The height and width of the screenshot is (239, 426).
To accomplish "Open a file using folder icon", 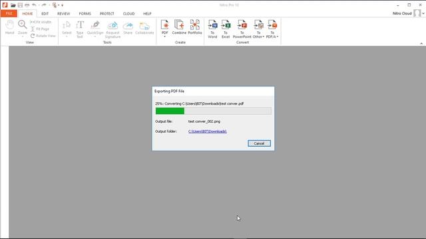I will [x=13, y=5].
